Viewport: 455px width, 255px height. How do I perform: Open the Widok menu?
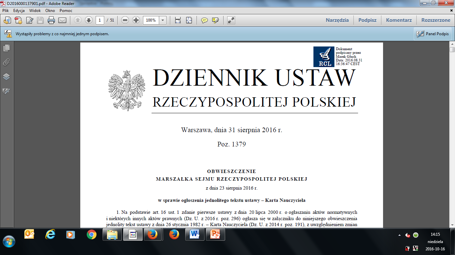click(x=35, y=11)
